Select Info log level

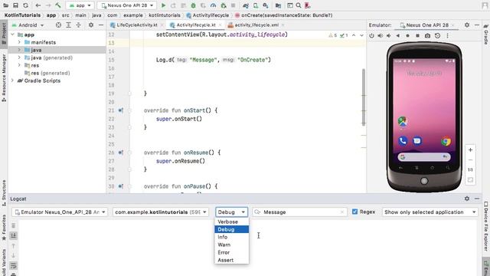coord(231,237)
